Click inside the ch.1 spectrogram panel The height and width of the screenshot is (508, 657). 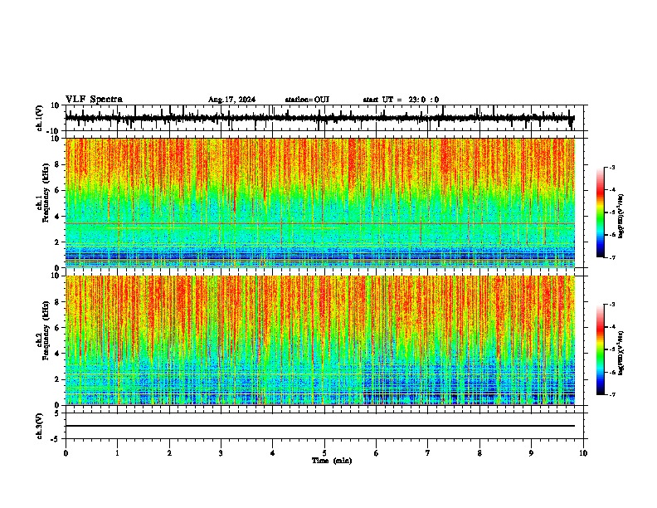click(x=320, y=203)
